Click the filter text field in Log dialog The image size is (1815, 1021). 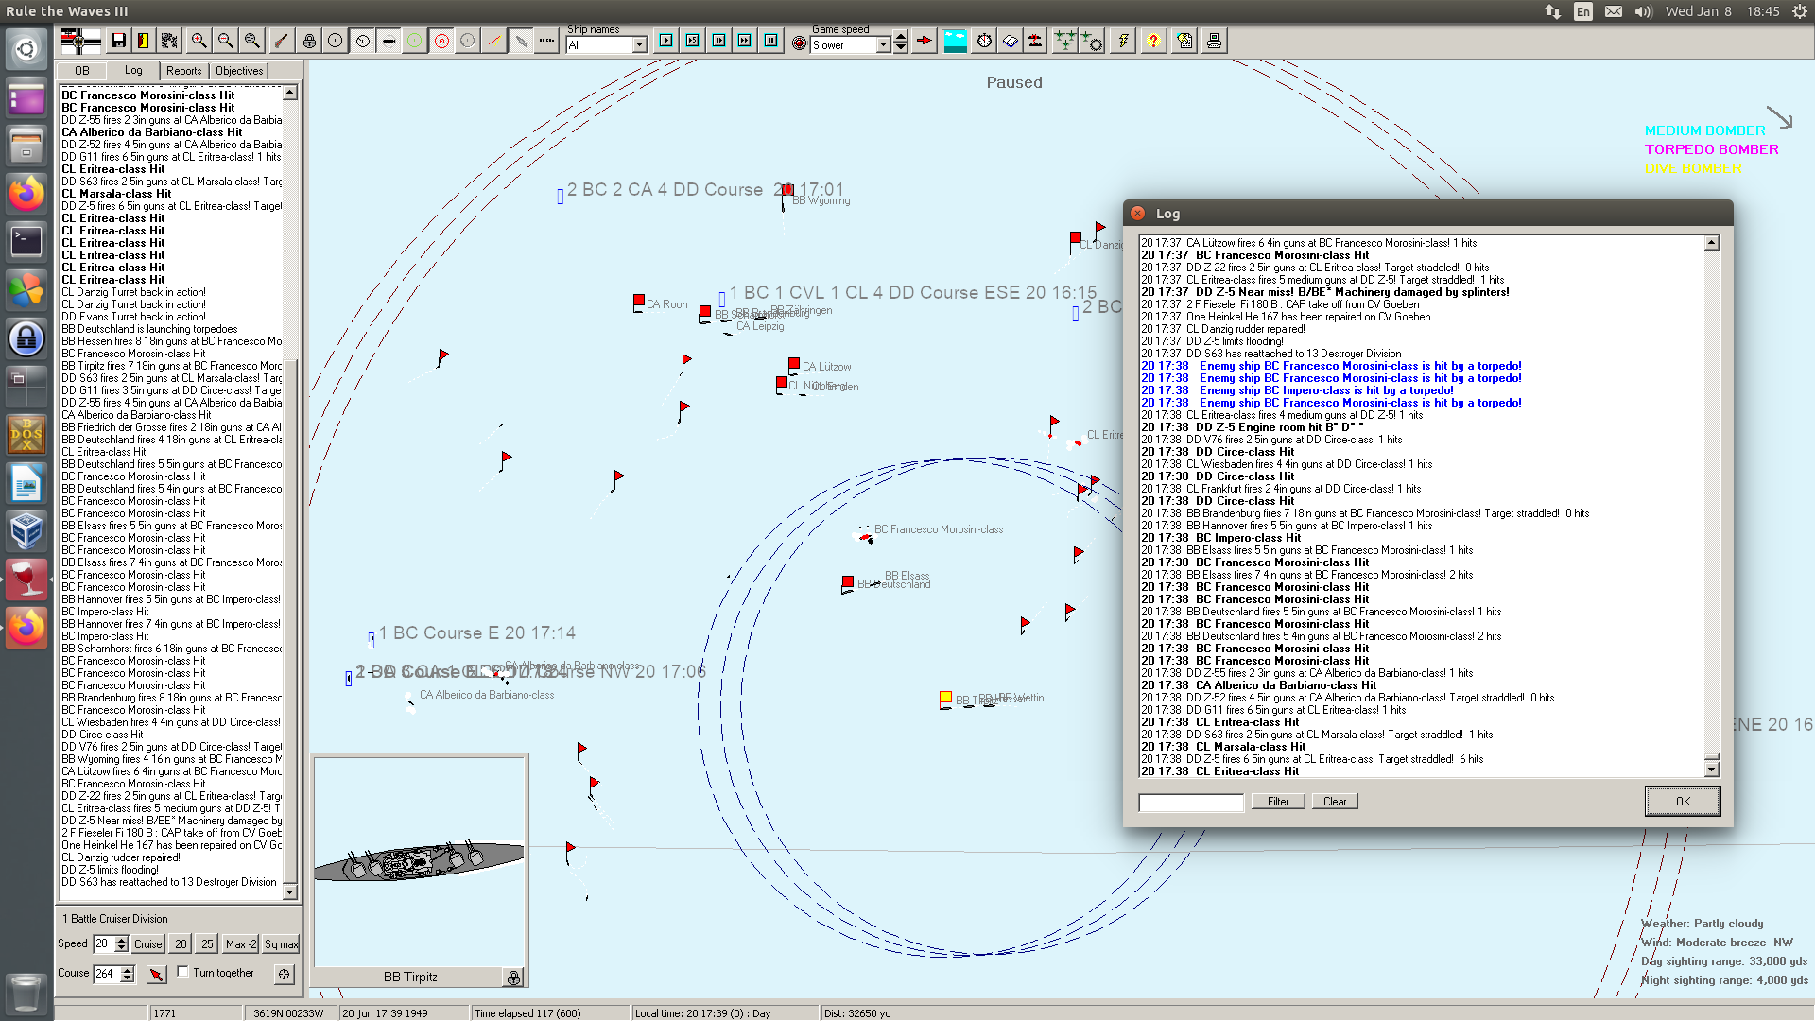(x=1191, y=803)
